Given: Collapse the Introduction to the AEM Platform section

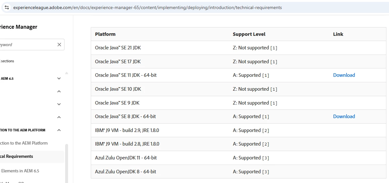Looking at the screenshot, I should [59, 130].
